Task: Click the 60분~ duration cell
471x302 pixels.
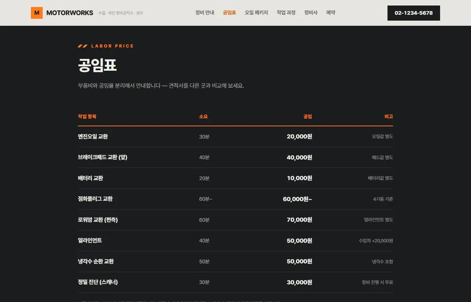Action: point(206,199)
